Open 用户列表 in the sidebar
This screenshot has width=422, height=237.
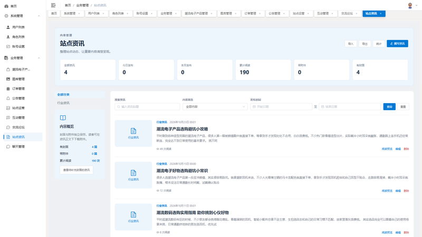[x=18, y=27]
